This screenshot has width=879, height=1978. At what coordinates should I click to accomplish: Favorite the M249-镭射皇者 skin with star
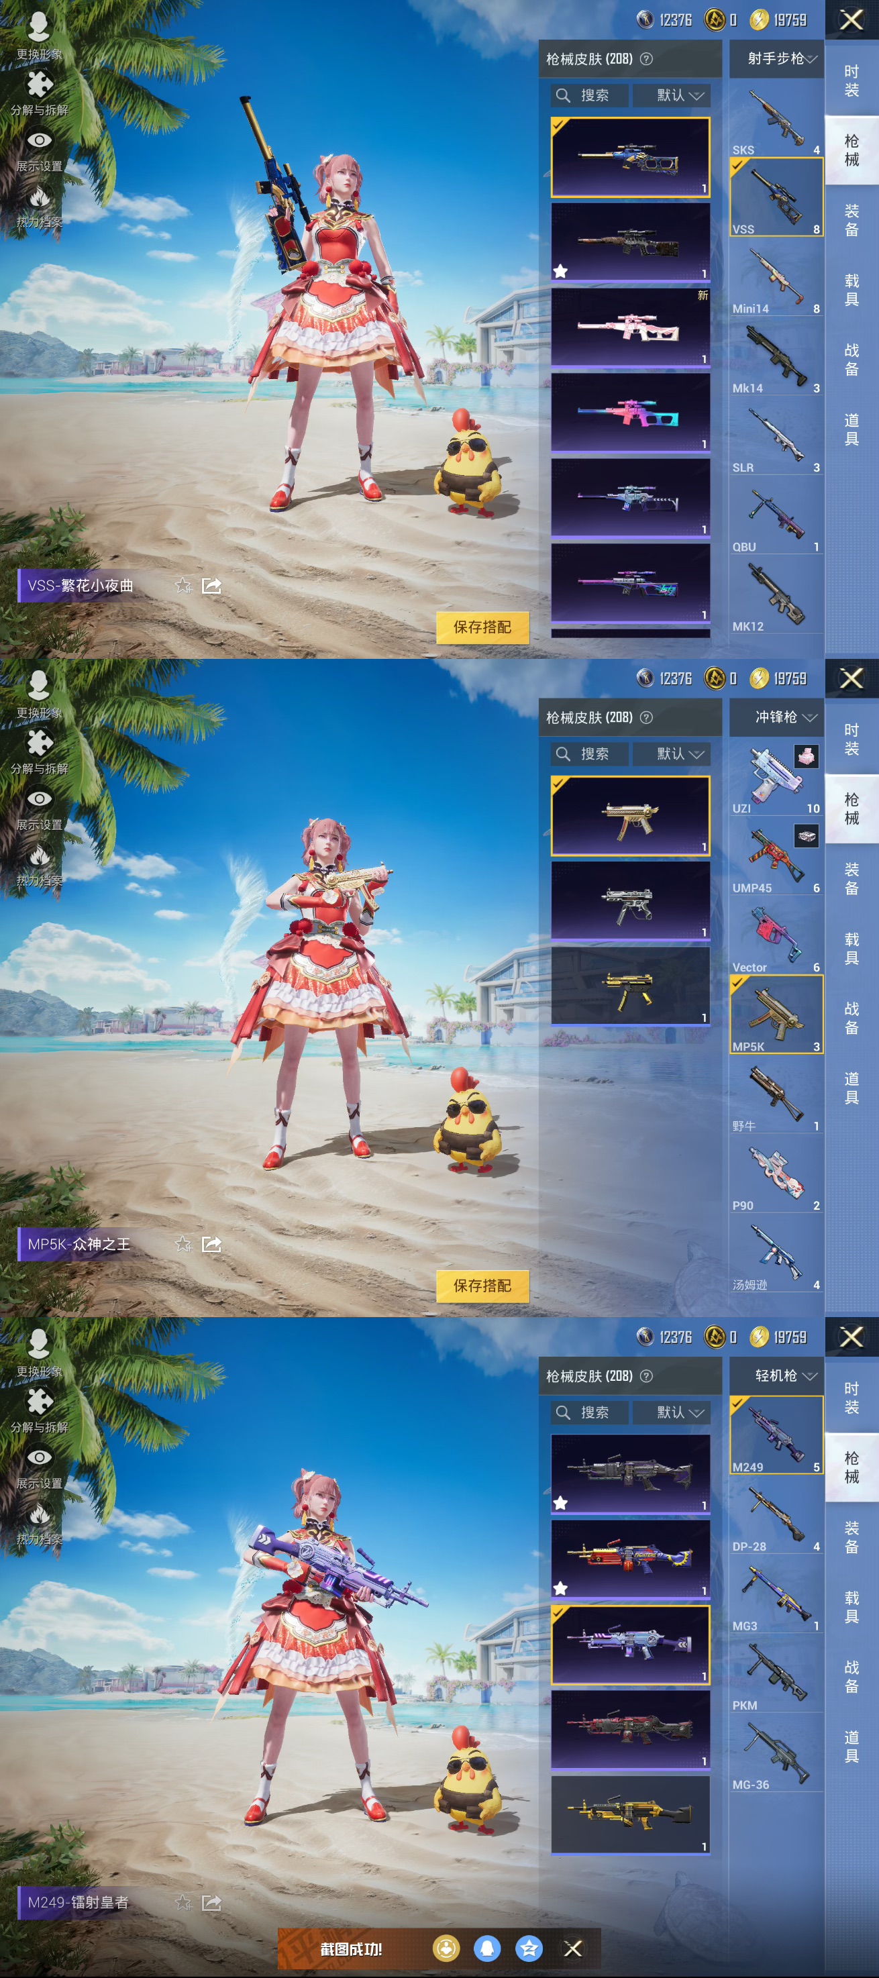pyautogui.click(x=183, y=1902)
